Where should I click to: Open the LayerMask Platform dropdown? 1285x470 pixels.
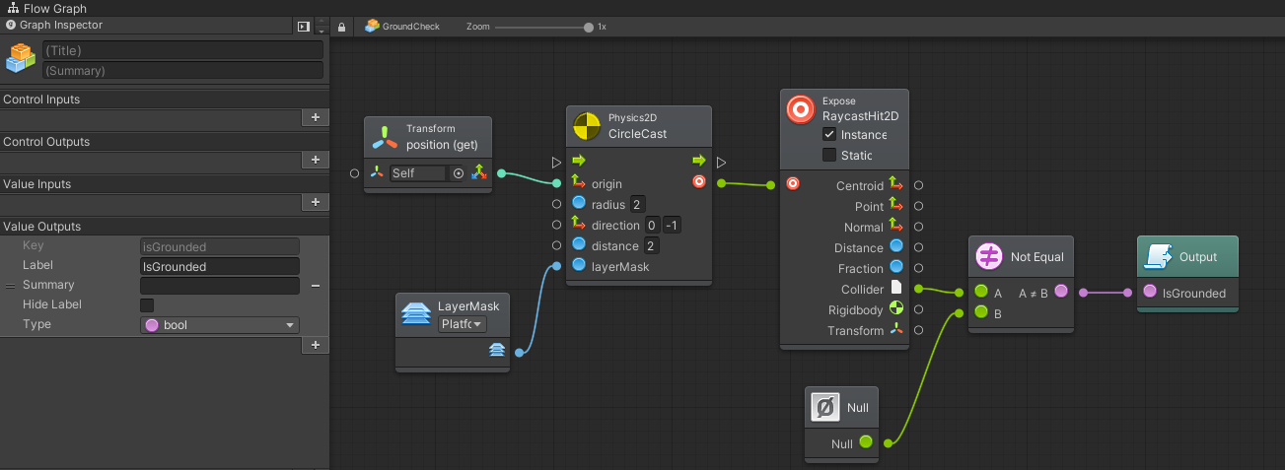tap(463, 324)
